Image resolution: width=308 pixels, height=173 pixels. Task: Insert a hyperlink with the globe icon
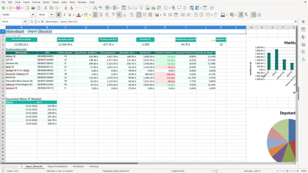click(x=174, y=8)
